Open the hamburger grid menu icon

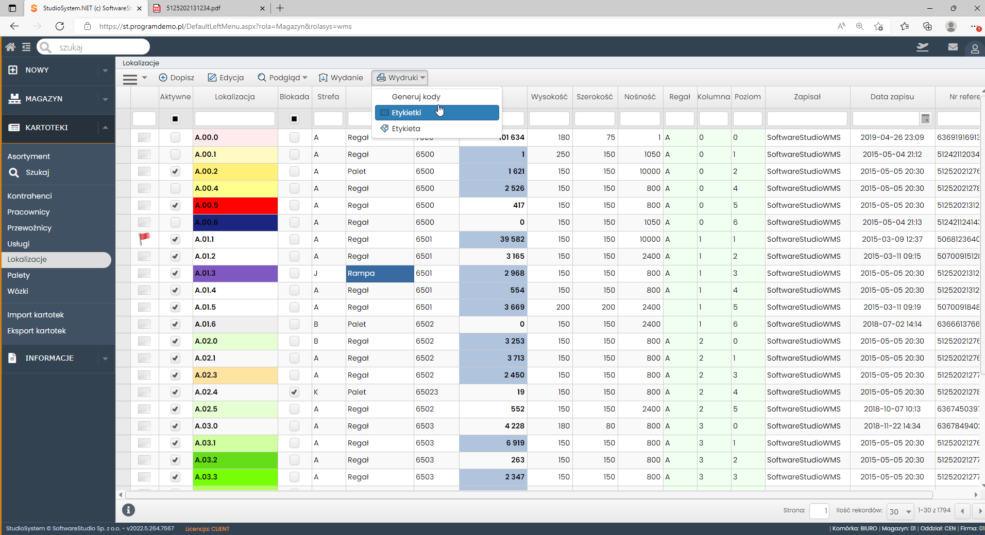130,79
